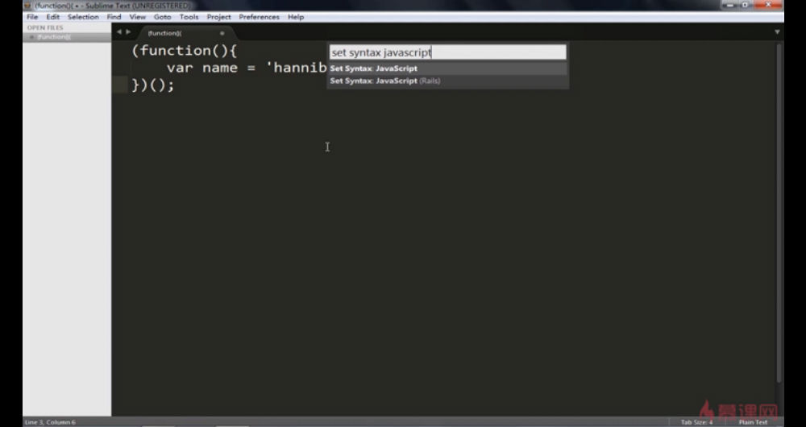Open the Goto menu

(162, 17)
